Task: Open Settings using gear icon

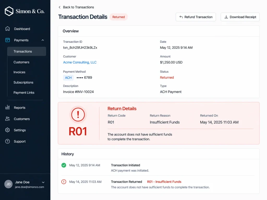Action: click(x=8, y=130)
